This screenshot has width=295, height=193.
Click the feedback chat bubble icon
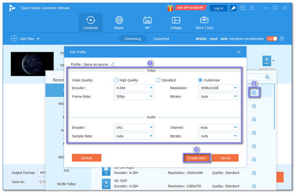[242, 8]
